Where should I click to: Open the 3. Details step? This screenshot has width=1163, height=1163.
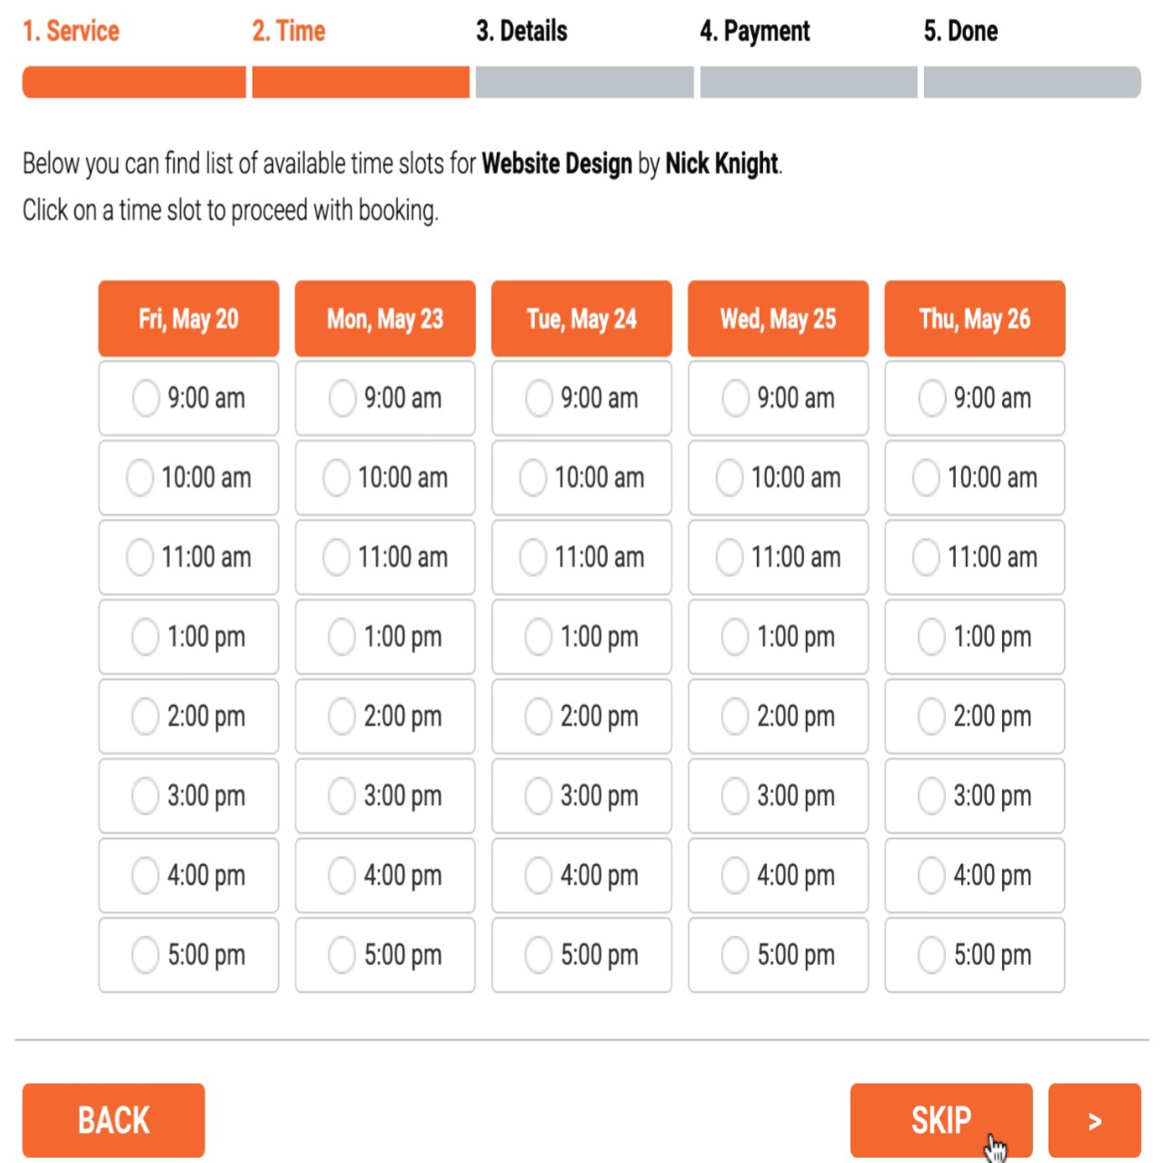pos(522,31)
